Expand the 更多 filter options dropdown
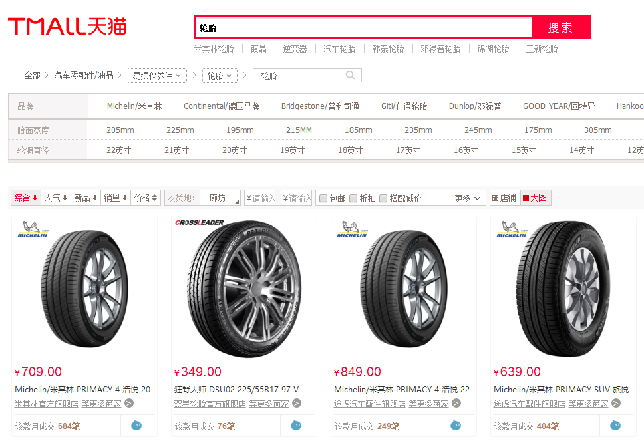644x447 pixels. click(x=468, y=198)
